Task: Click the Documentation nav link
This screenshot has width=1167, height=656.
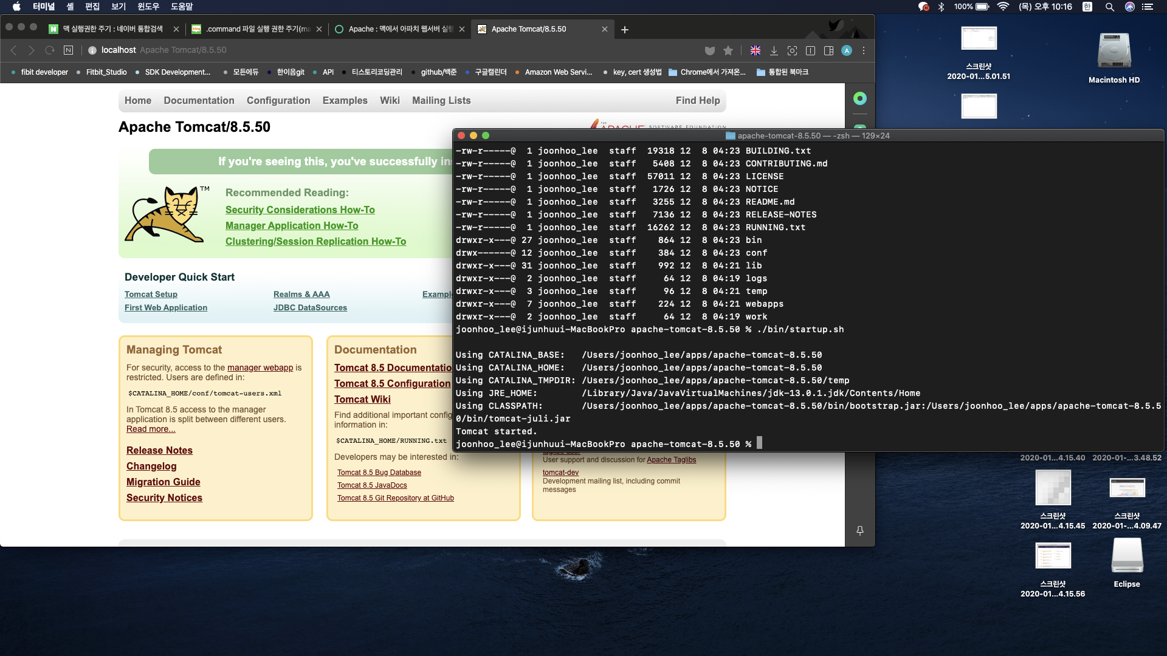Action: click(x=199, y=100)
